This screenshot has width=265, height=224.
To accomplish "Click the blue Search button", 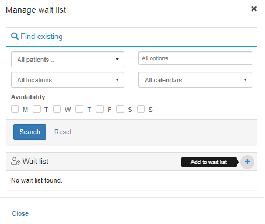I will click(30, 132).
